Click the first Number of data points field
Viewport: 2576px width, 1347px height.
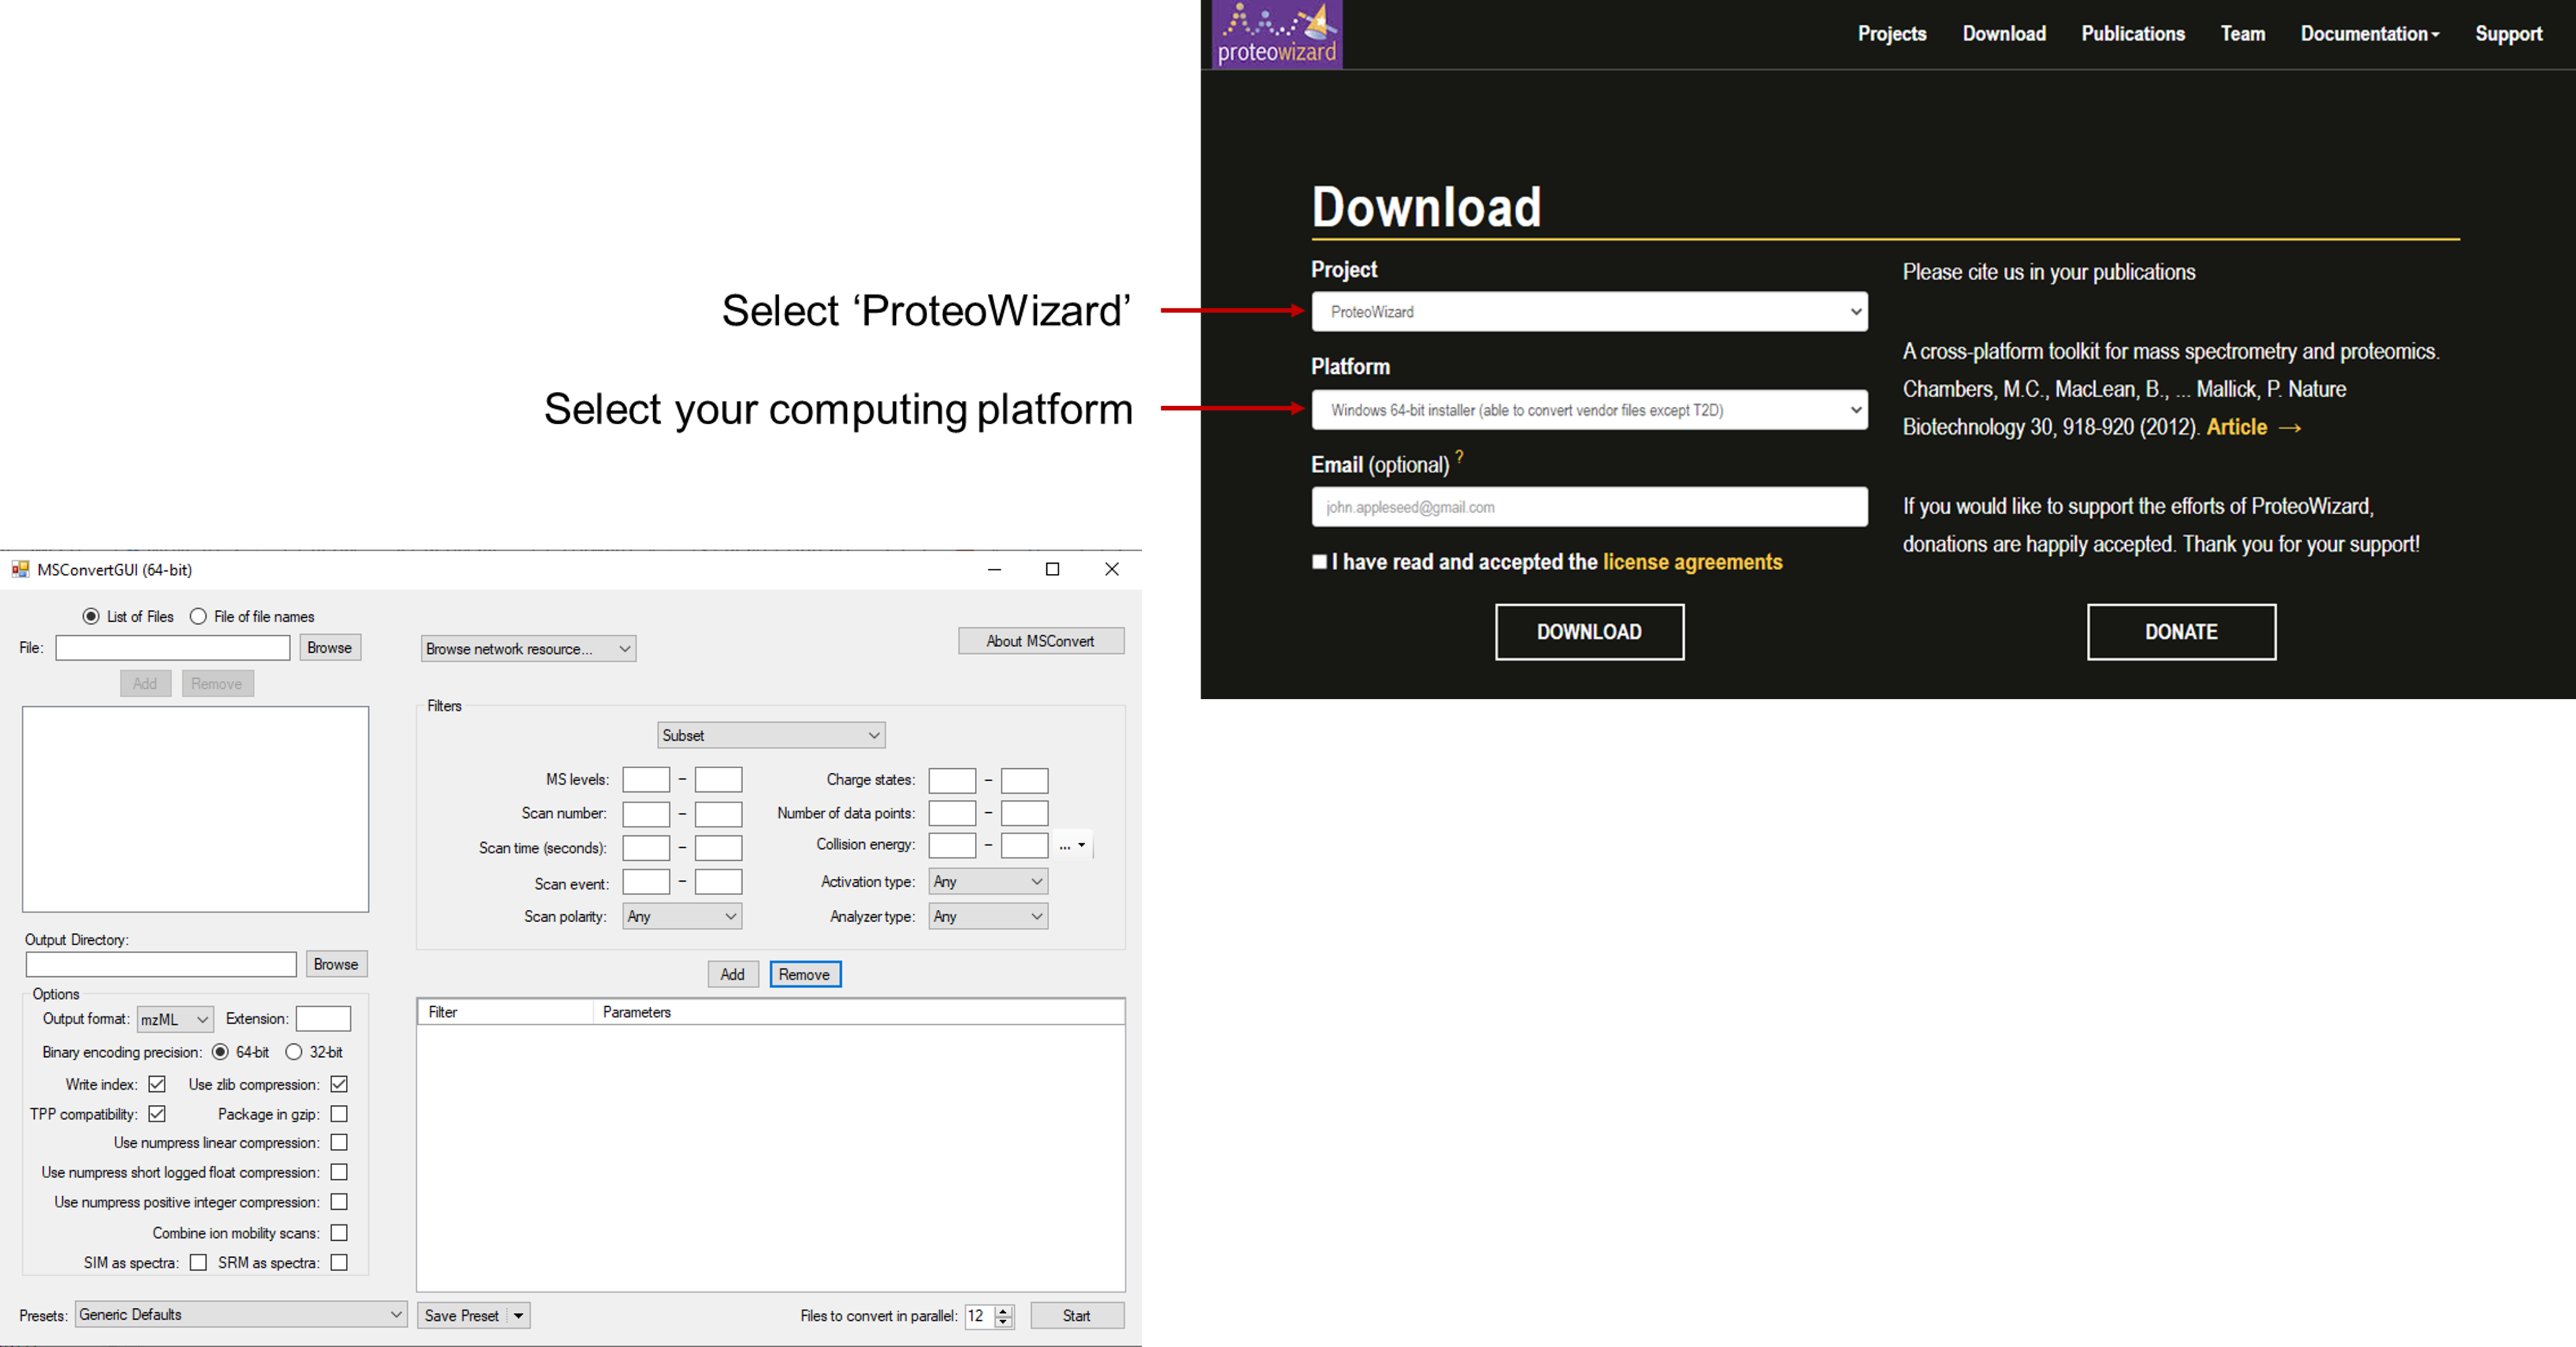pyautogui.click(x=952, y=814)
